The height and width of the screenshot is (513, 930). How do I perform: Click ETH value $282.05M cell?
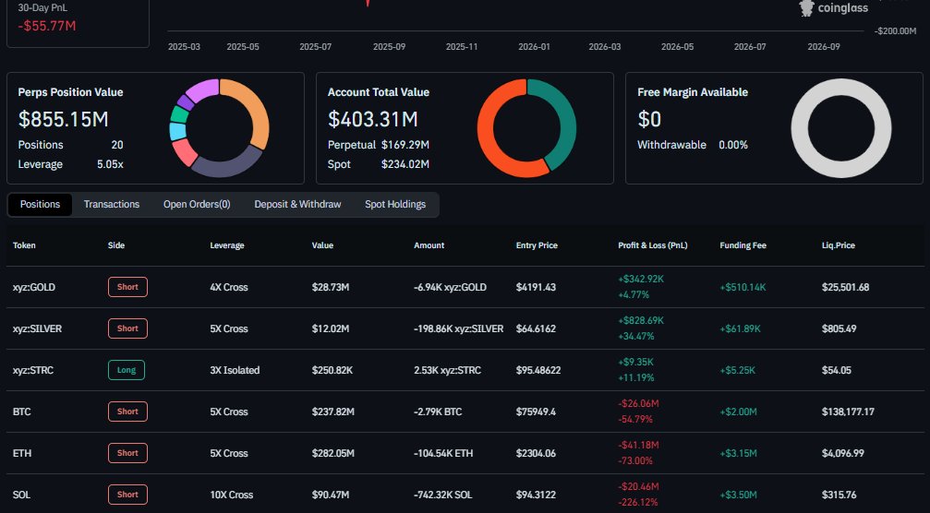click(x=332, y=453)
